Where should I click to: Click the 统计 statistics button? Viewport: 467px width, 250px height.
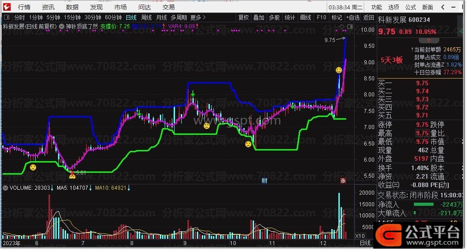(290, 17)
